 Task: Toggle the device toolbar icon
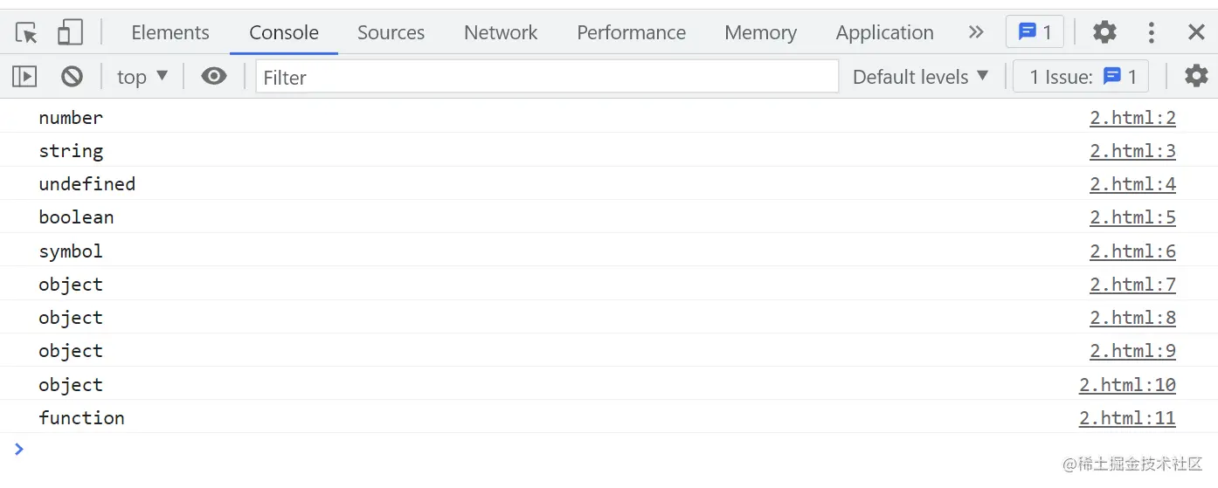[x=70, y=33]
